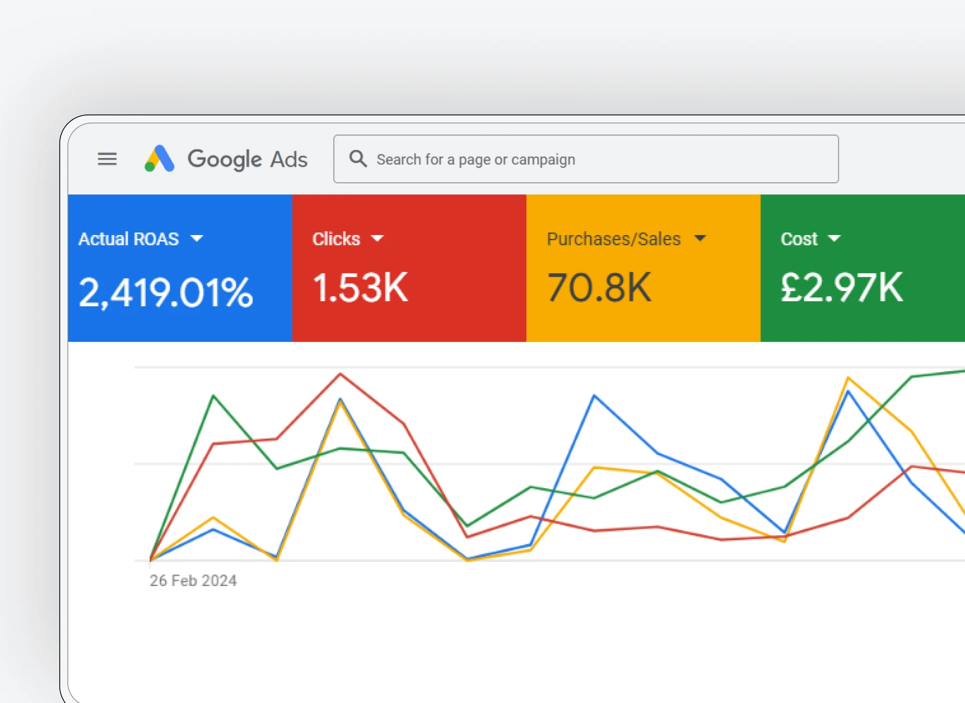Click the 26 Feb 2024 date label
This screenshot has height=703, width=965.
click(194, 580)
